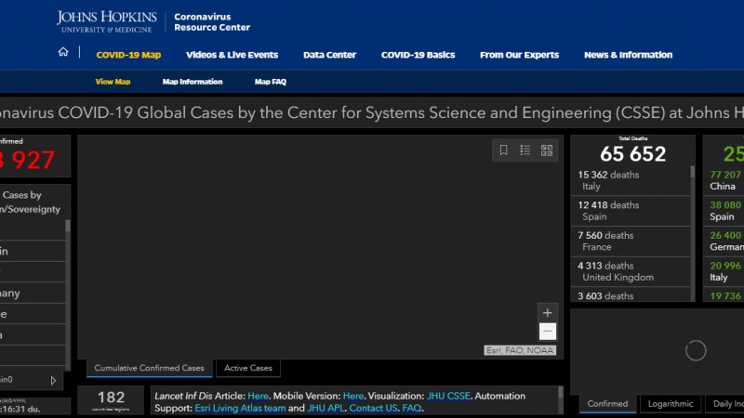Select Map FAQ sub-tab
The image size is (744, 418).
(x=271, y=82)
